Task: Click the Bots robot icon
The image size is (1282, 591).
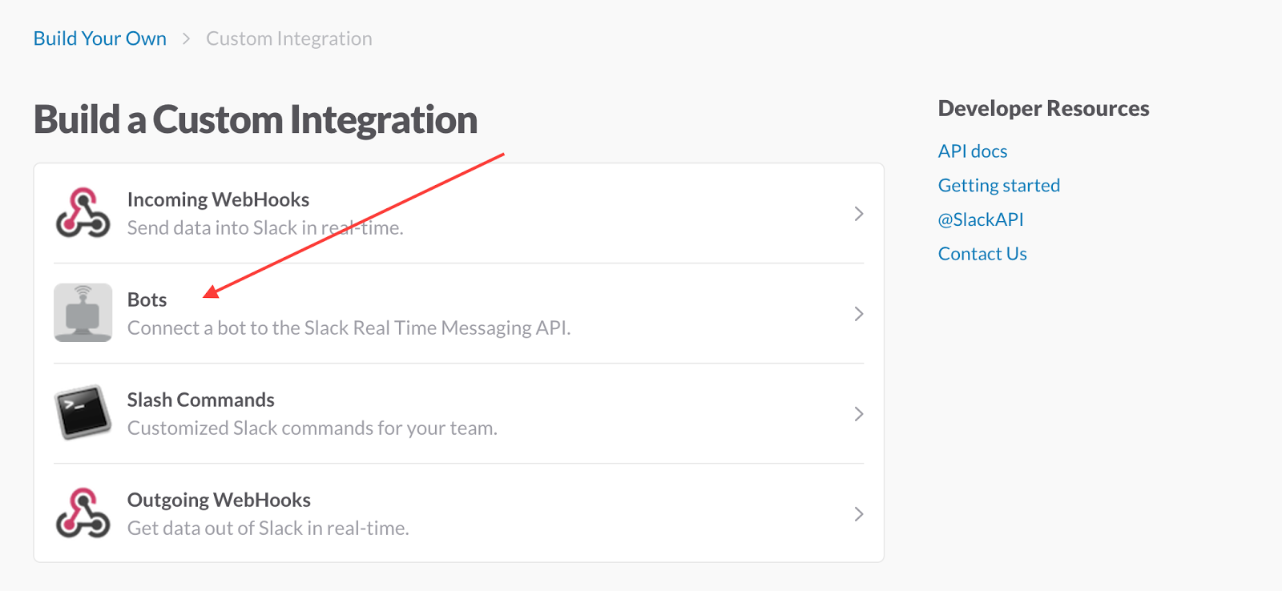Action: point(83,312)
